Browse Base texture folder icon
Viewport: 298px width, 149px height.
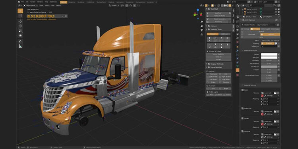[x=275, y=93]
